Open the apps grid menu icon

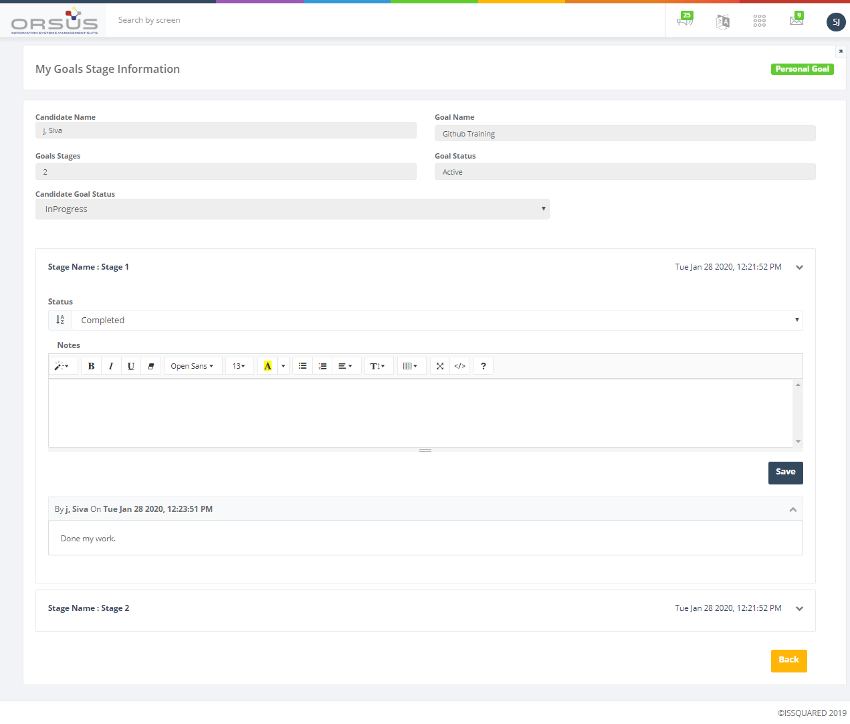pyautogui.click(x=759, y=21)
